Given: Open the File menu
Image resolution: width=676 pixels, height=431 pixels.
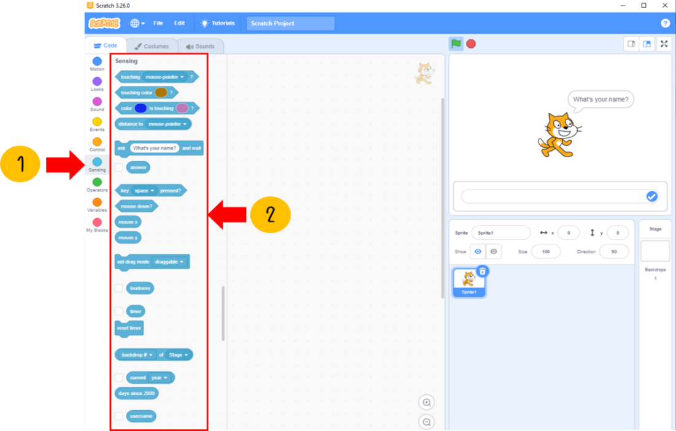Looking at the screenshot, I should 158,23.
